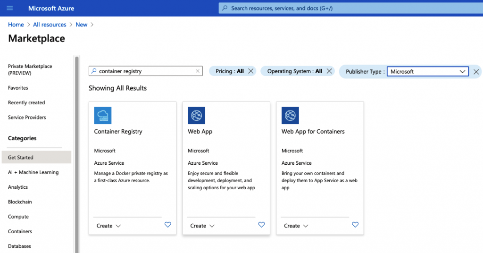Expand Create under Container Registry
This screenshot has width=483, height=253.
click(109, 226)
